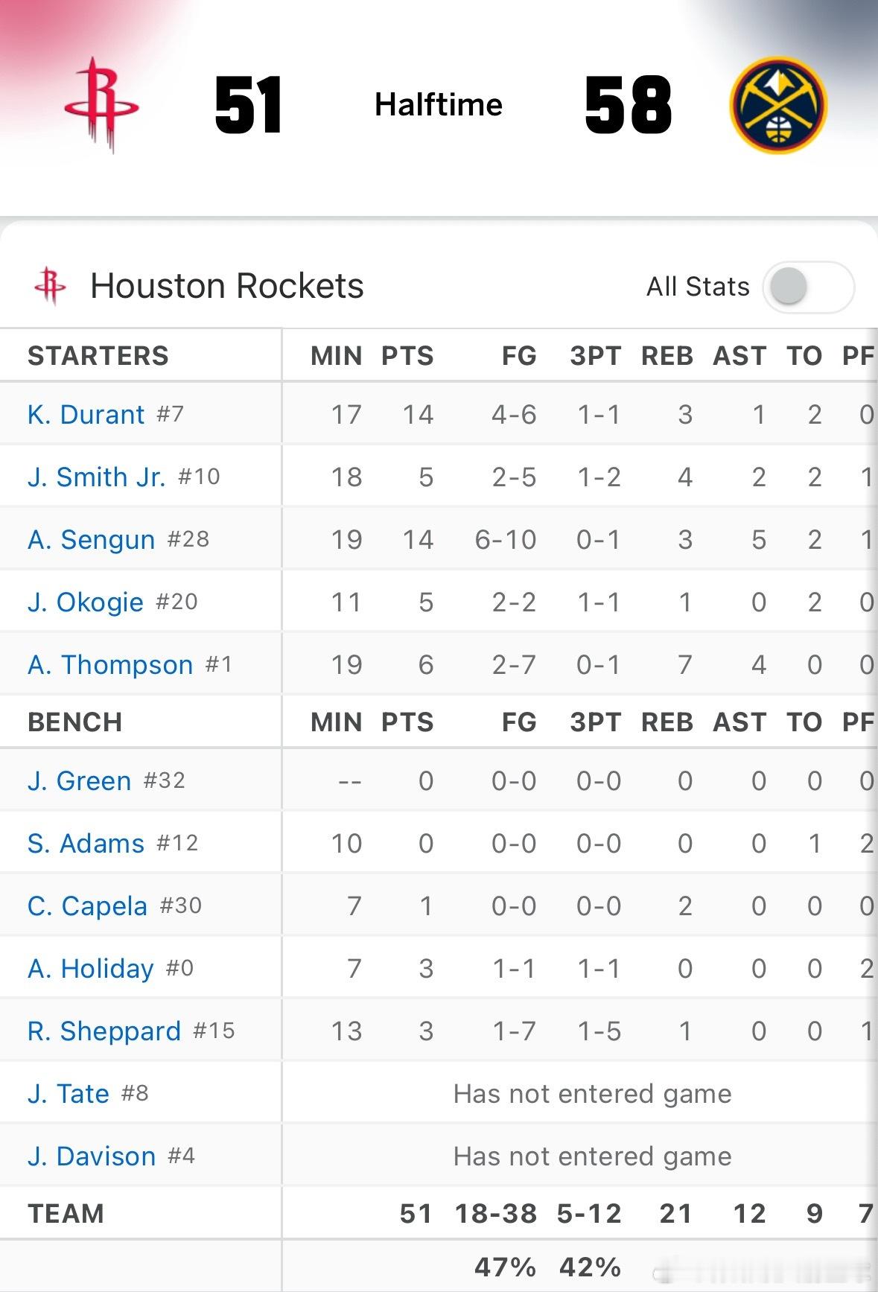Open J. Smith Jr. player page
878x1292 pixels.
[x=96, y=477]
